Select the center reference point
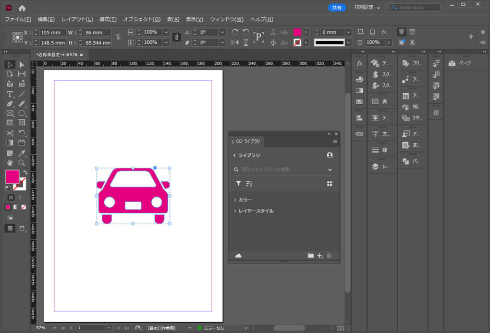The image size is (490, 333). pos(18,37)
